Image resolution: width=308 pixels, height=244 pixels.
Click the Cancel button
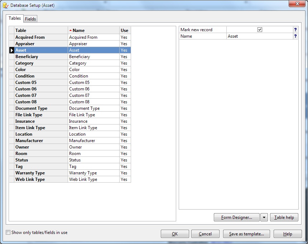click(205, 234)
